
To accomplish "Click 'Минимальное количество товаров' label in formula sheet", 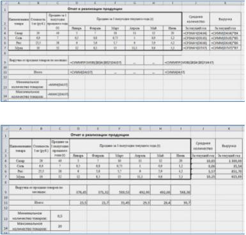I will pyautogui.click(x=27, y=85).
